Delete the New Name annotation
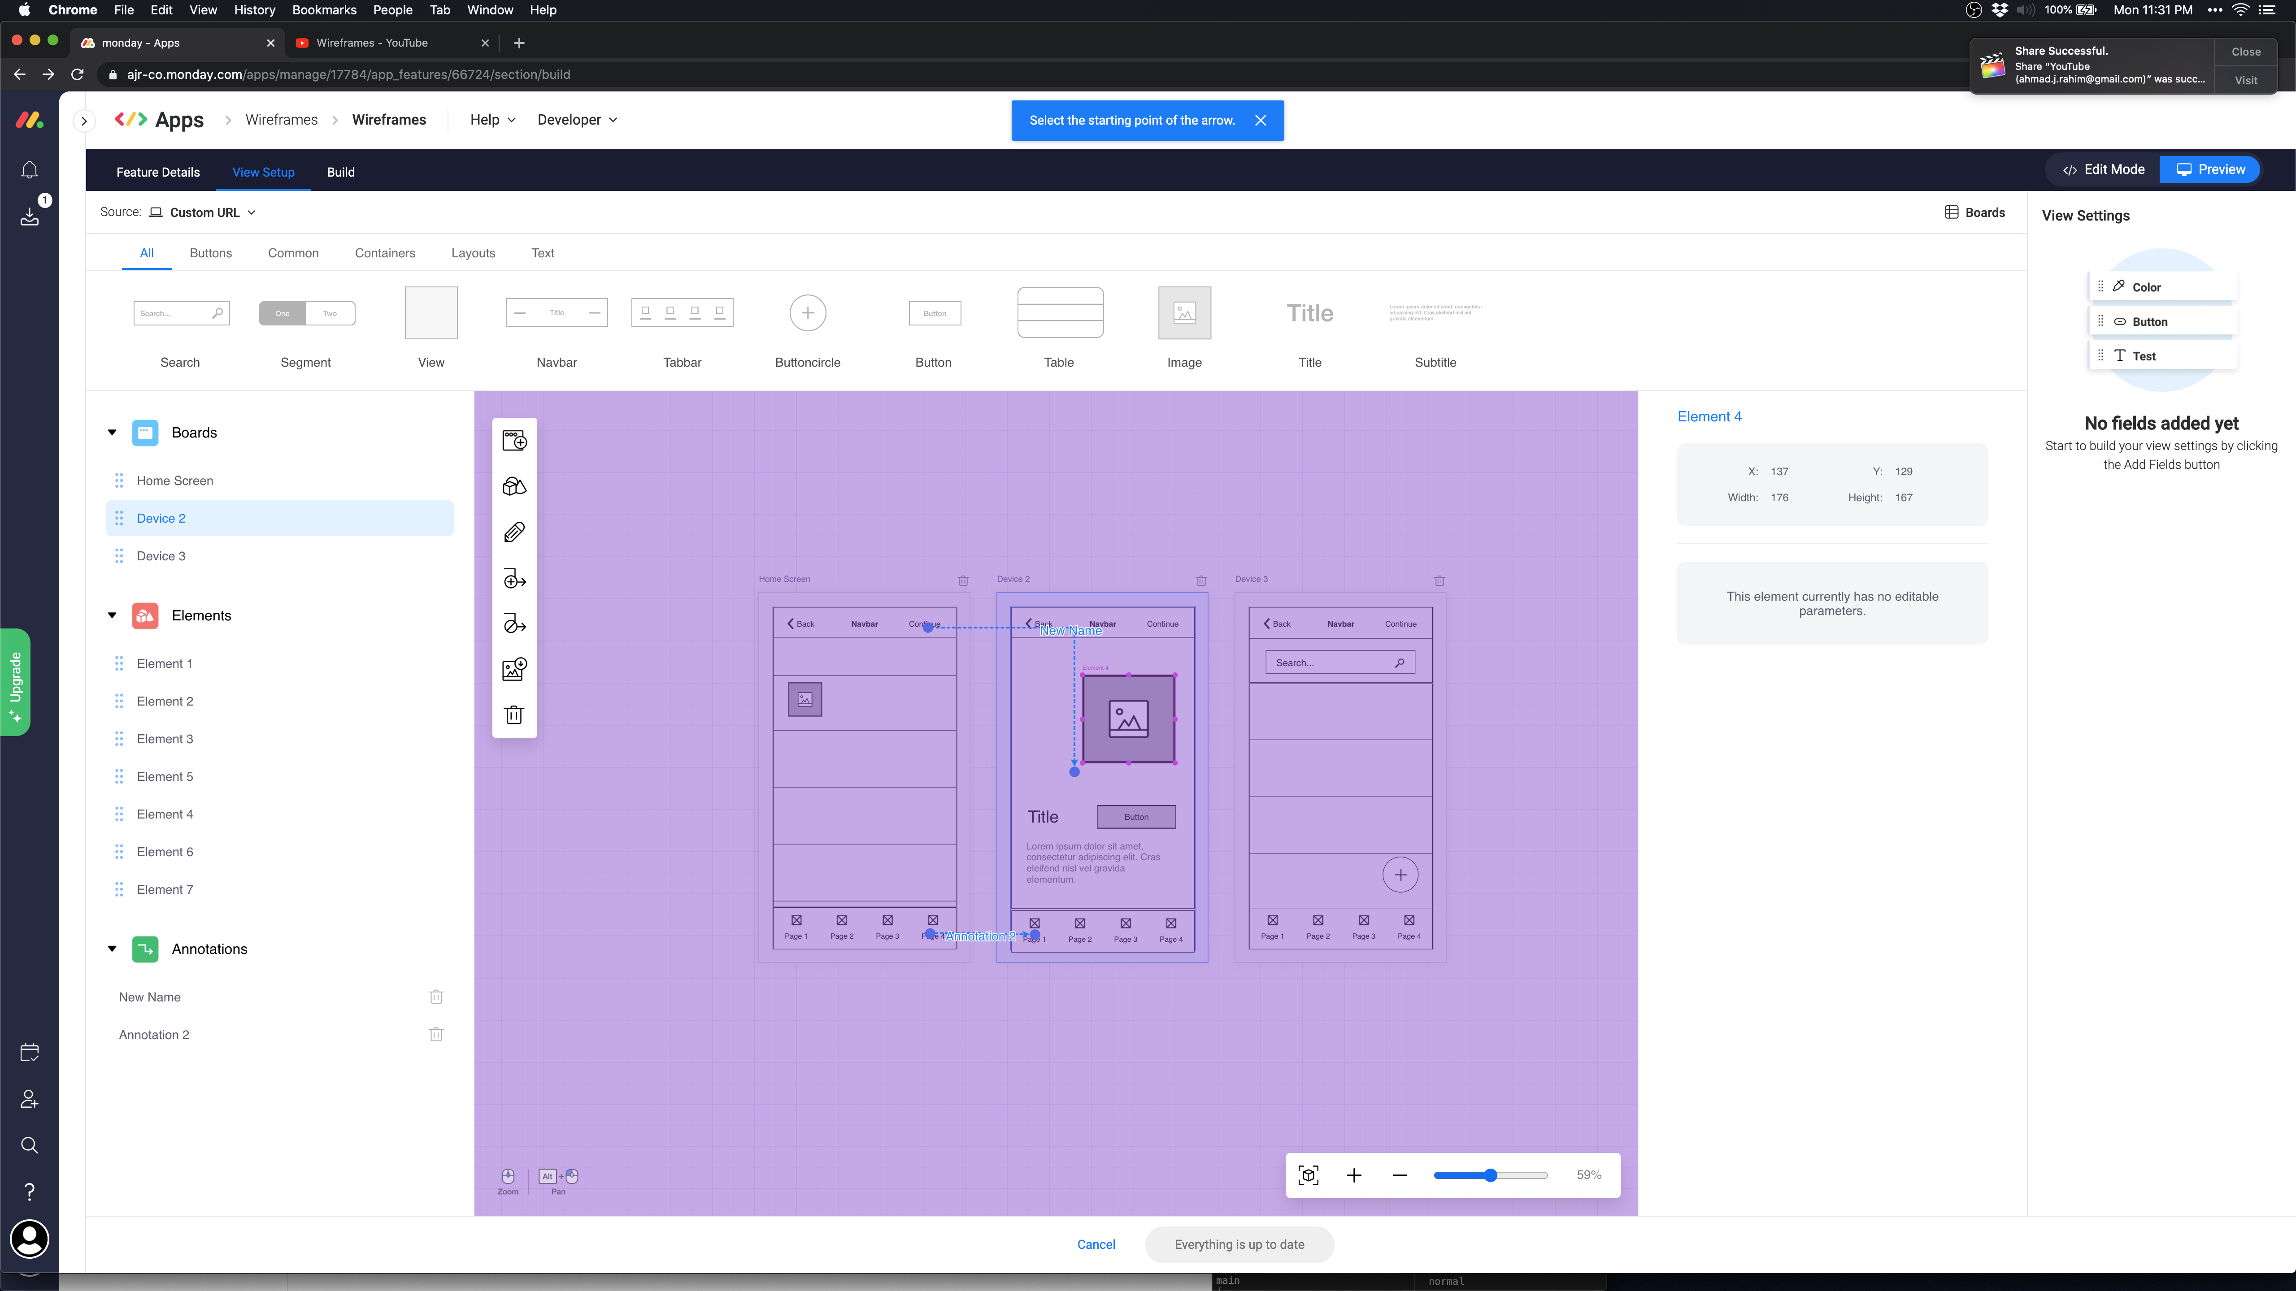This screenshot has width=2296, height=1291. 436,997
